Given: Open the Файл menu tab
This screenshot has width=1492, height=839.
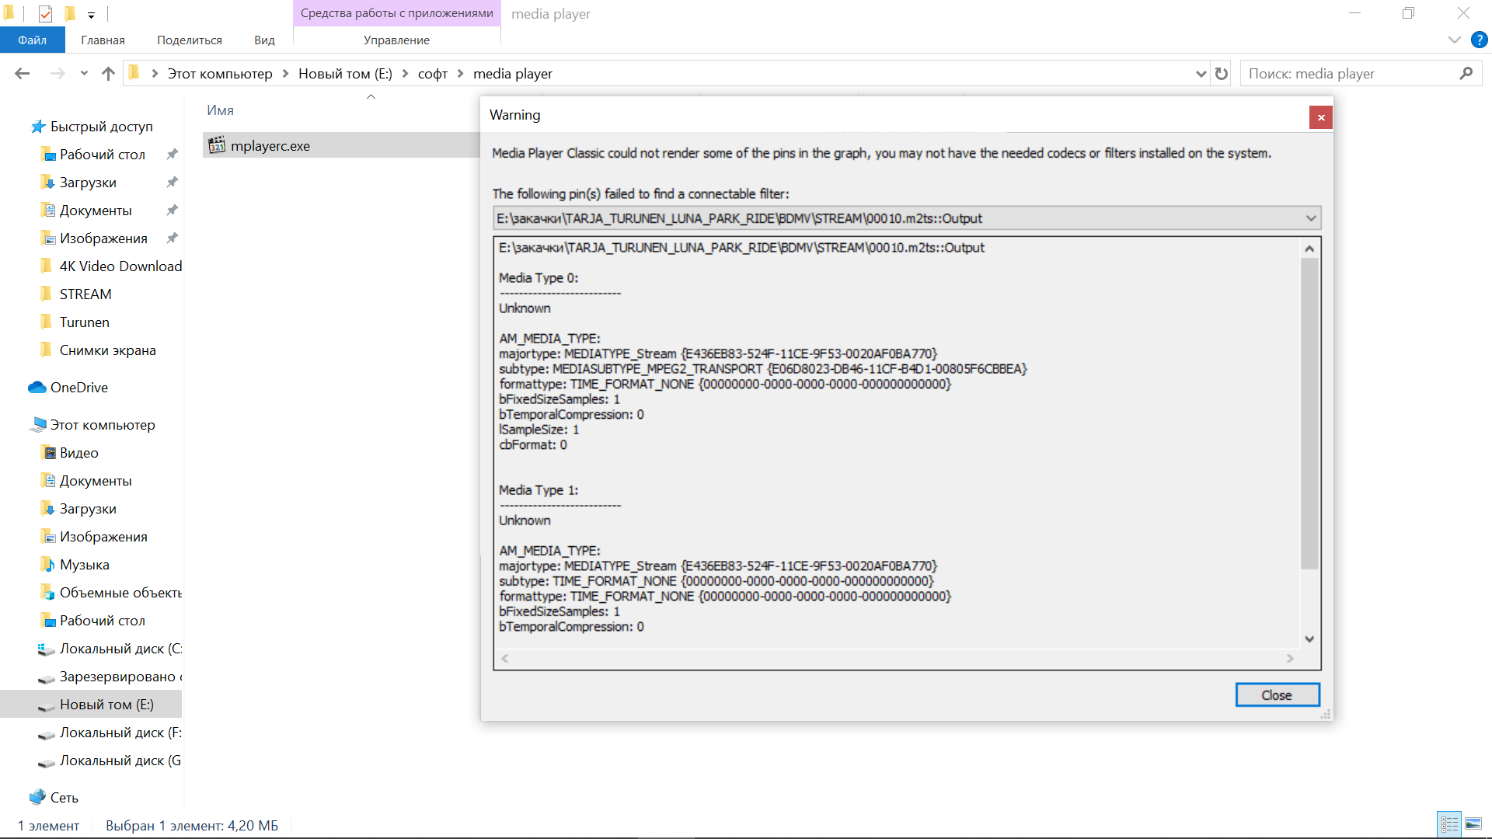Looking at the screenshot, I should (x=32, y=40).
